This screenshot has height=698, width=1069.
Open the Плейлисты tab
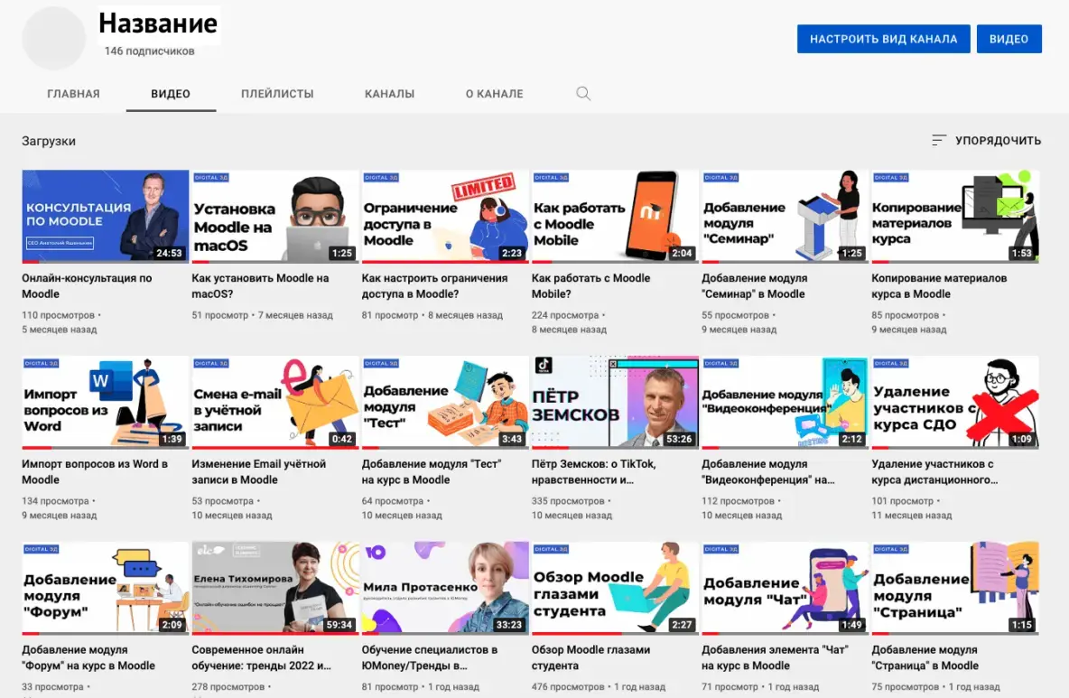coord(277,94)
